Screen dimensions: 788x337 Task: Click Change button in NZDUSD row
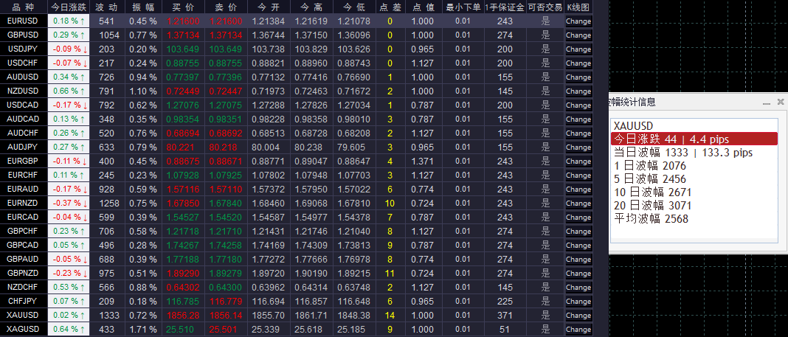pyautogui.click(x=578, y=91)
